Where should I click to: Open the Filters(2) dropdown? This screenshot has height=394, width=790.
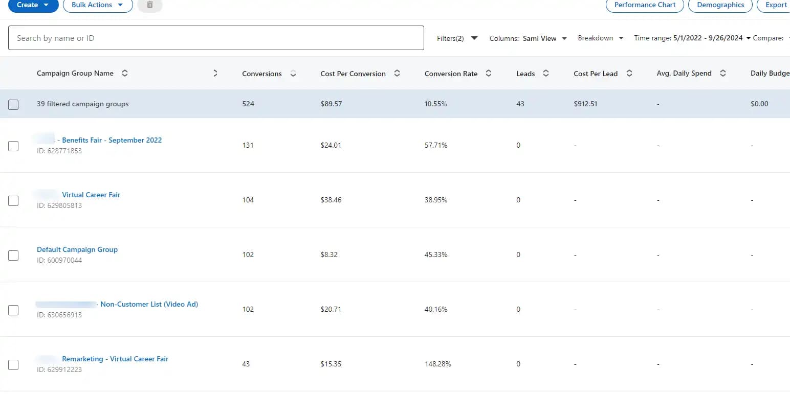tap(457, 38)
